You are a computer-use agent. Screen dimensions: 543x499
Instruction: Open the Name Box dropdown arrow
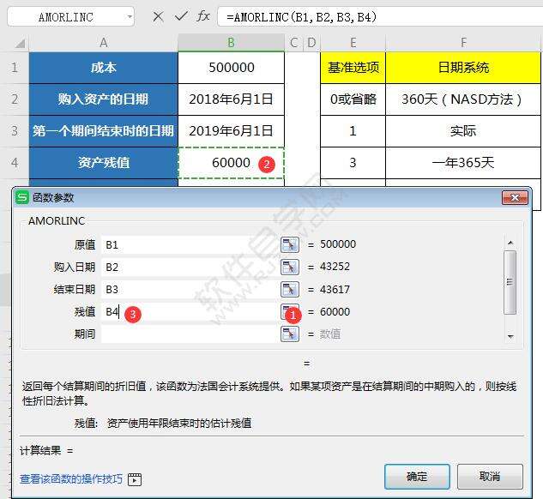tap(130, 16)
